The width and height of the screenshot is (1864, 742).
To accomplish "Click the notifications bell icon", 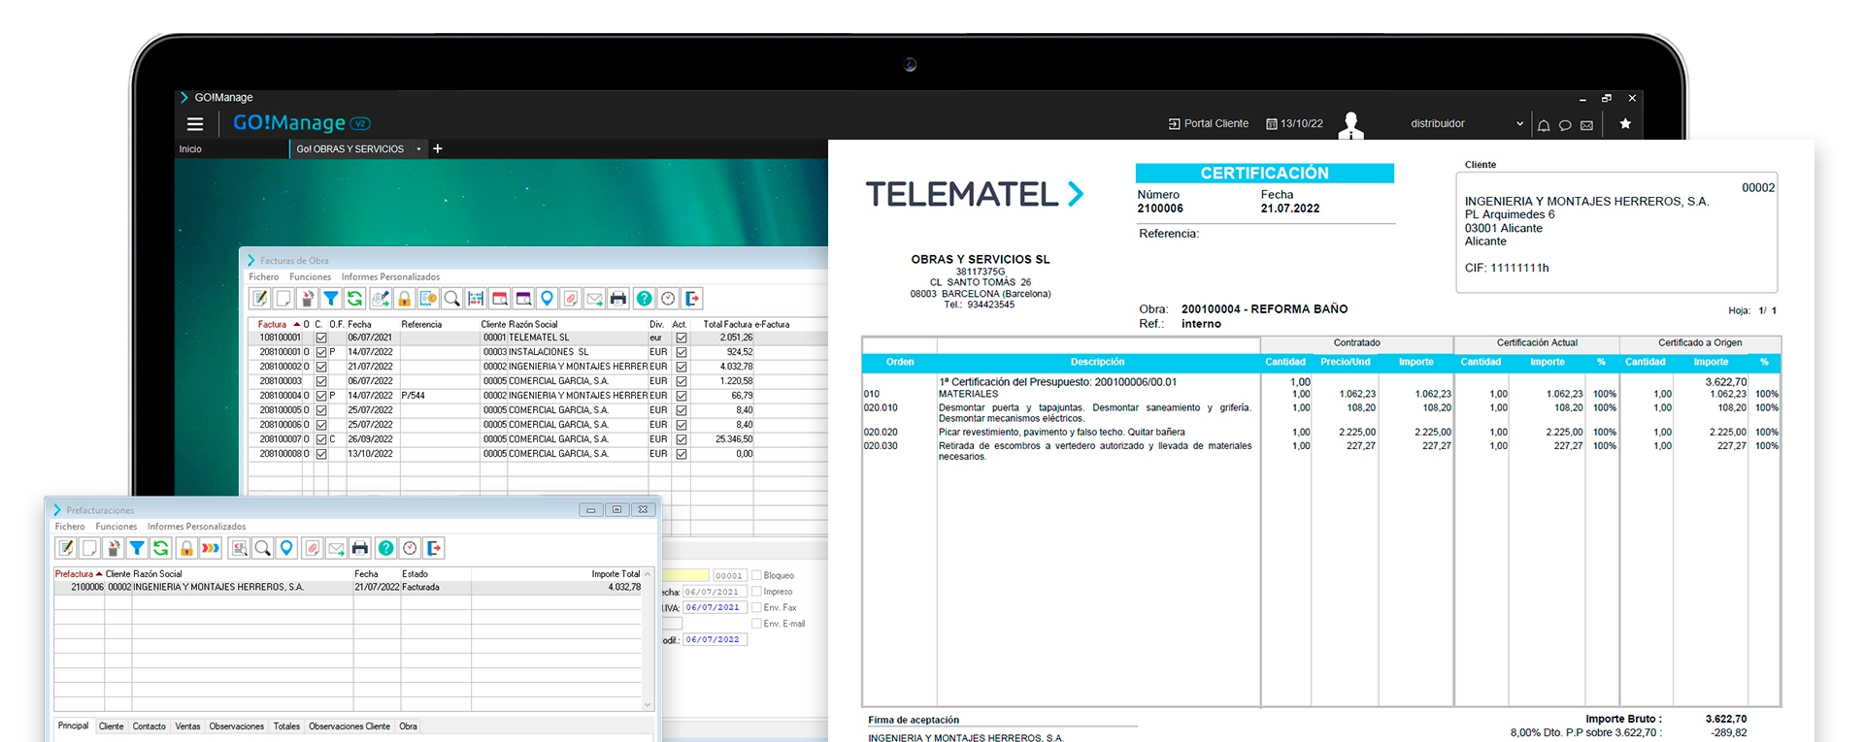I will point(1544,125).
